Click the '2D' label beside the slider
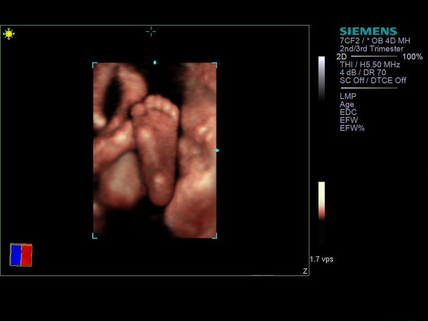The height and width of the screenshot is (321, 428). [x=341, y=56]
